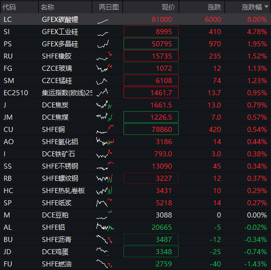Viewport: 271px width, 270px height.
Task: Select the EC2510 code cell
Action: coord(16,93)
